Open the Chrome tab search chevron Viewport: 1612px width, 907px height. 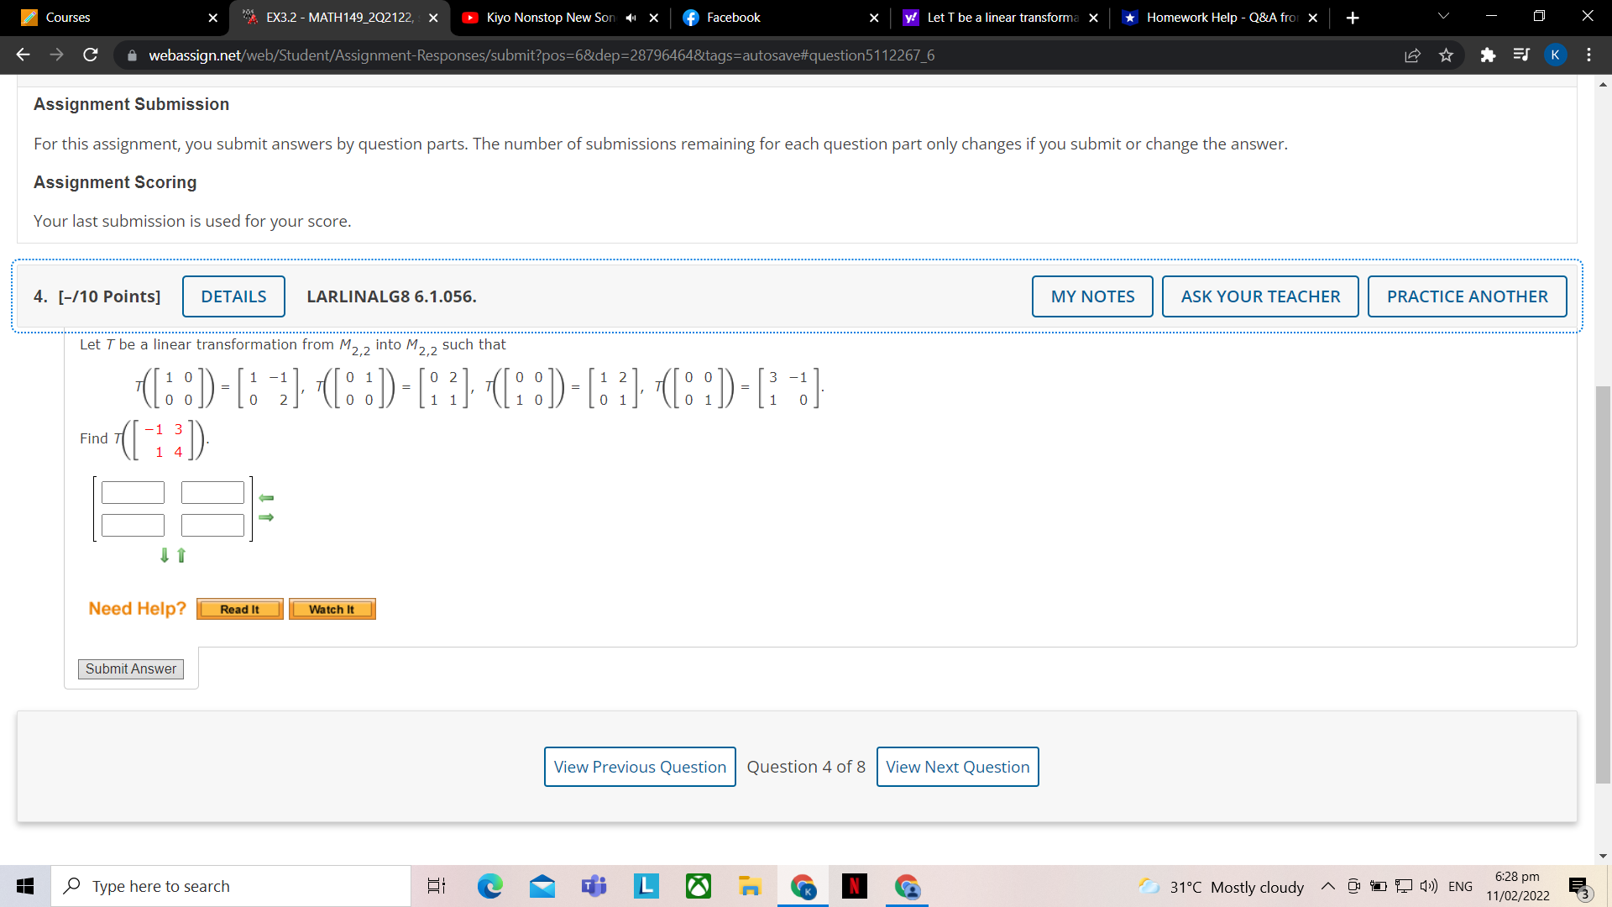pyautogui.click(x=1442, y=16)
